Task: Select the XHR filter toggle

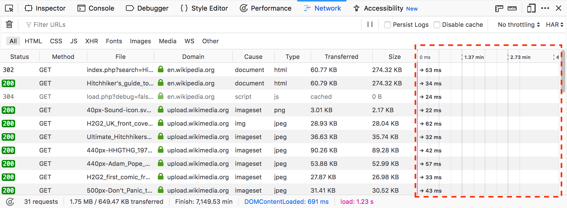Action: click(x=92, y=41)
